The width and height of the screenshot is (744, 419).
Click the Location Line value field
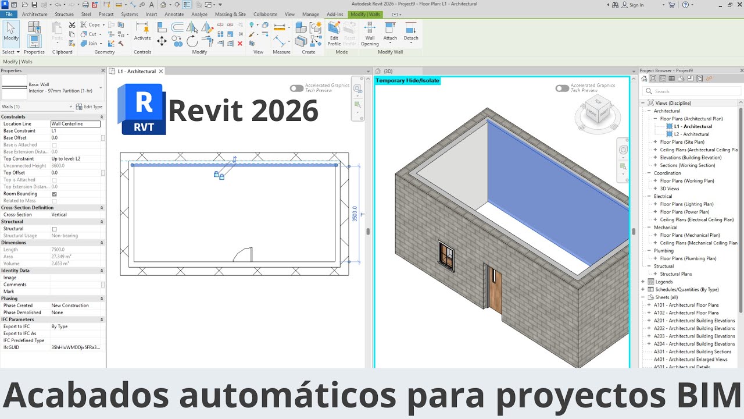tap(76, 124)
